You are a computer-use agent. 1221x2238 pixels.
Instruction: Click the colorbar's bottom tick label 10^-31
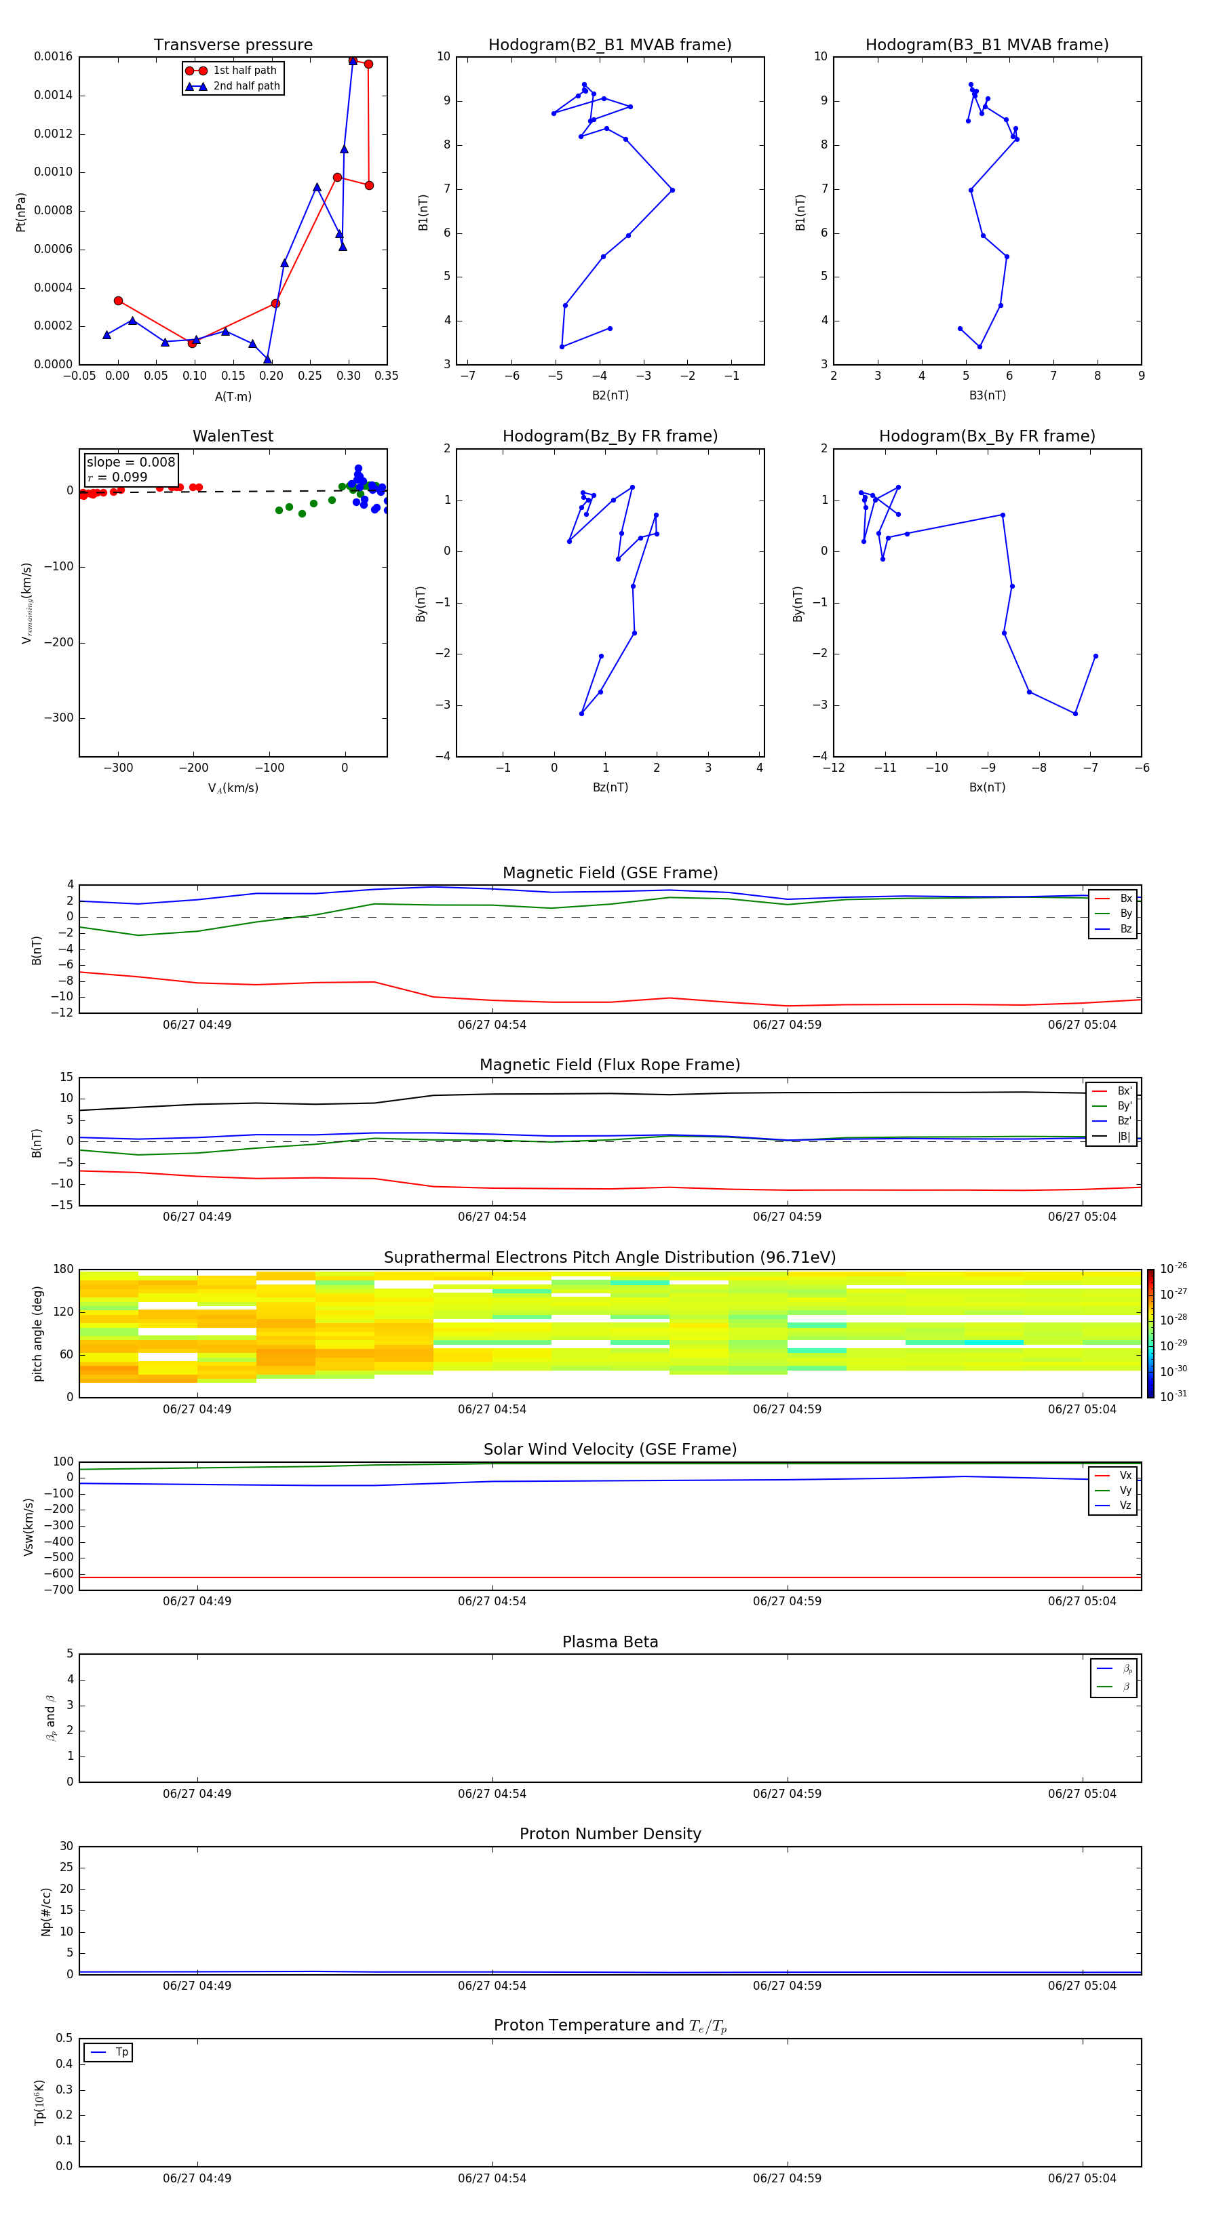click(1172, 1396)
